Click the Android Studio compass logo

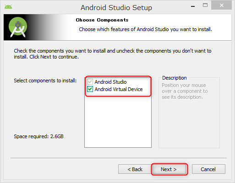click(18, 27)
